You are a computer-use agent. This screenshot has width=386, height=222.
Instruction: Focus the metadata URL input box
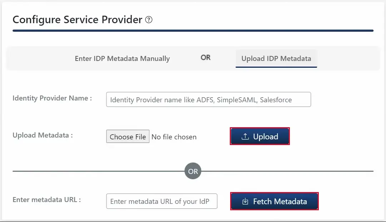162,201
